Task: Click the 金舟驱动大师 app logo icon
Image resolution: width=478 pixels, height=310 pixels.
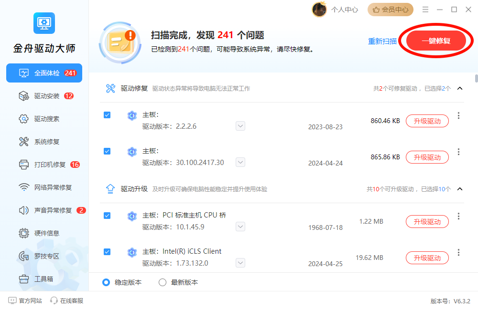Action: click(x=44, y=23)
